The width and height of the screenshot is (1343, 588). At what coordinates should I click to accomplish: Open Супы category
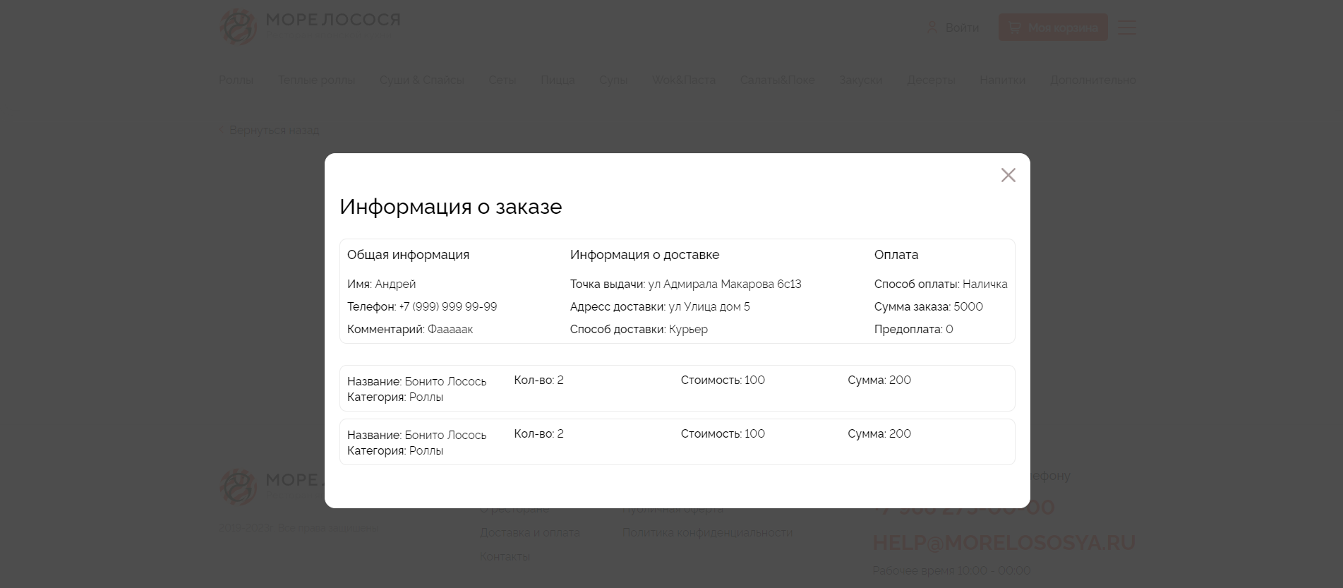click(613, 80)
